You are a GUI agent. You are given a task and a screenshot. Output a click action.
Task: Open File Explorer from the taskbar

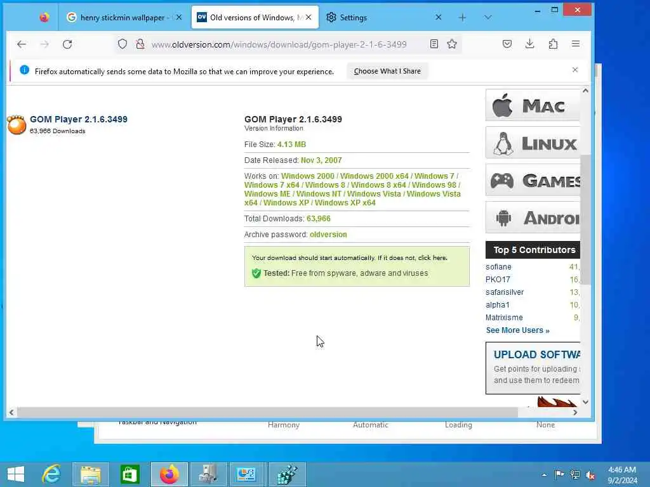91,474
